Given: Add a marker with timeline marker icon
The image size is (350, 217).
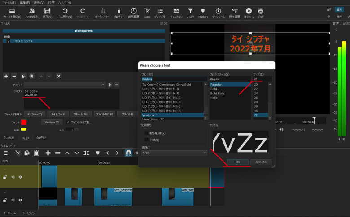Looking at the screenshot, I should tap(98, 153).
